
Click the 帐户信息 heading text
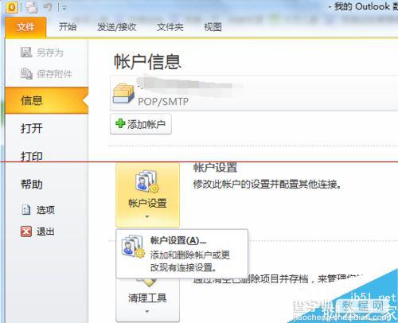(x=147, y=61)
